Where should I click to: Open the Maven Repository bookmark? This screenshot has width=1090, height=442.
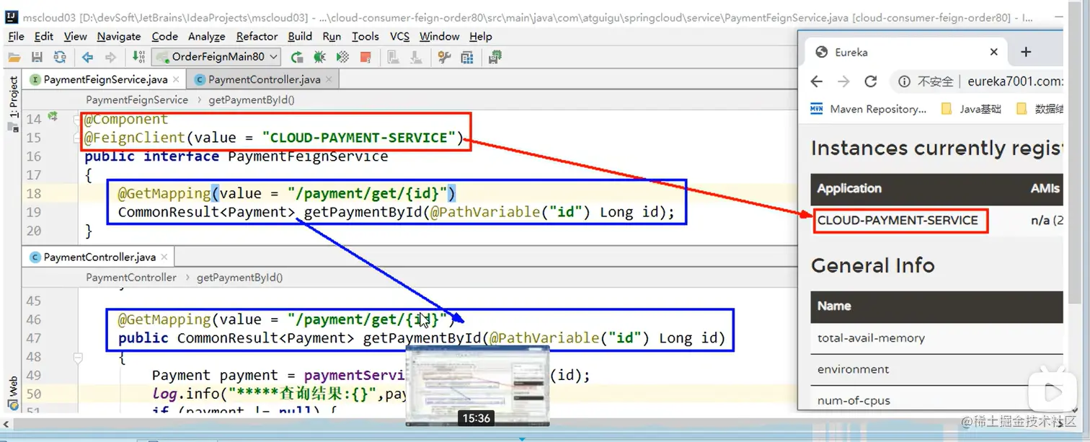point(869,109)
